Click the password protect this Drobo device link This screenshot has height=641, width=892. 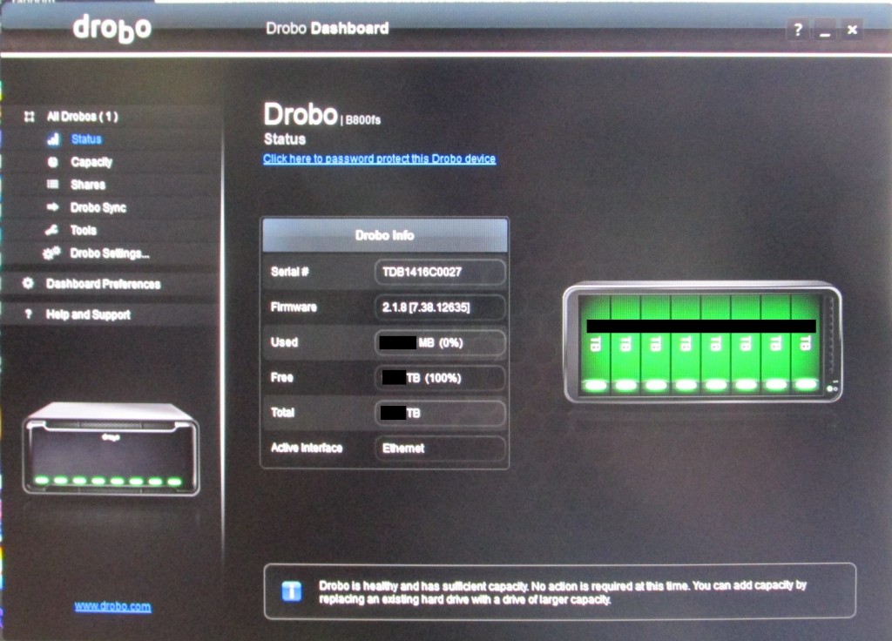[x=380, y=159]
